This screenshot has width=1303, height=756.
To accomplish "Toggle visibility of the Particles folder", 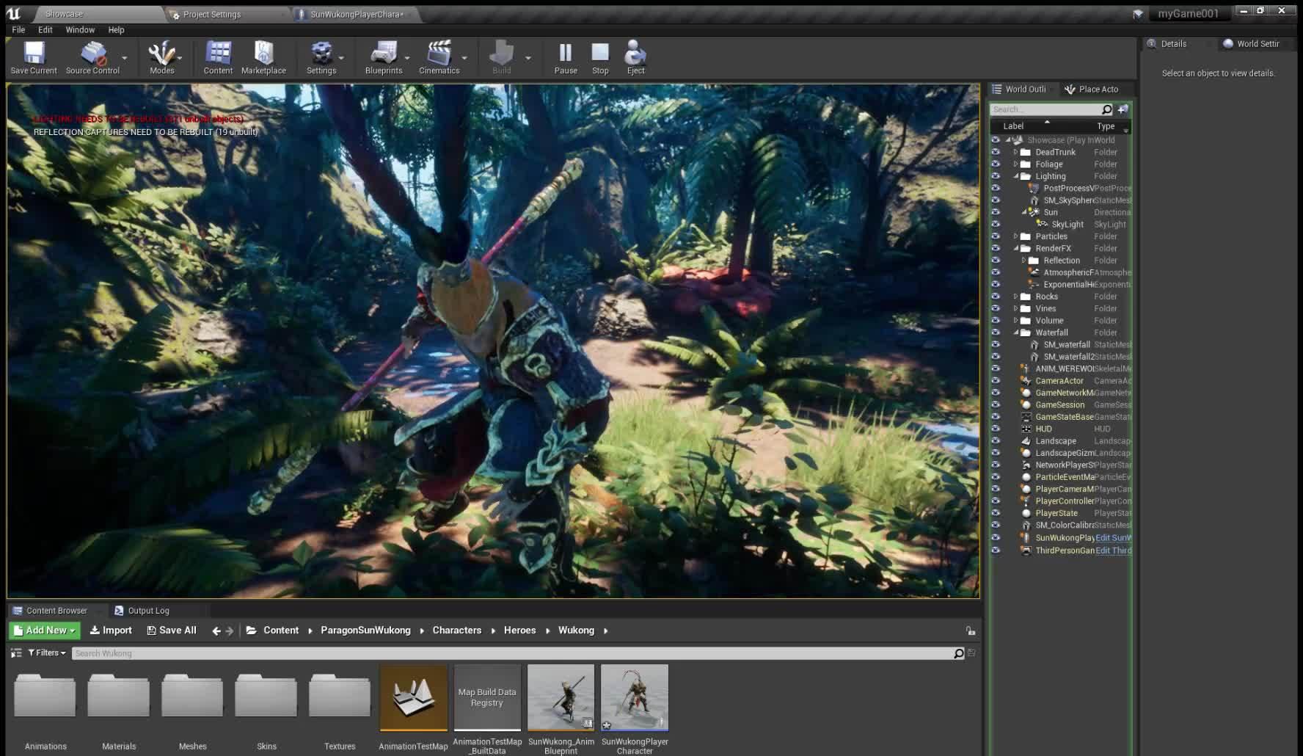I will coord(996,236).
